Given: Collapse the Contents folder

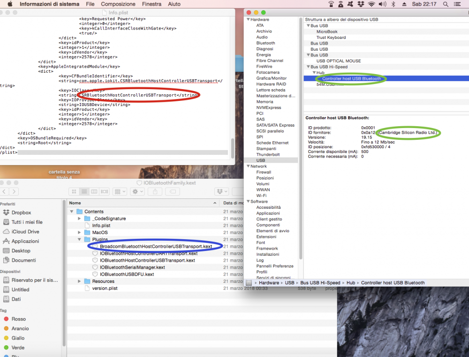Looking at the screenshot, I should (x=71, y=212).
